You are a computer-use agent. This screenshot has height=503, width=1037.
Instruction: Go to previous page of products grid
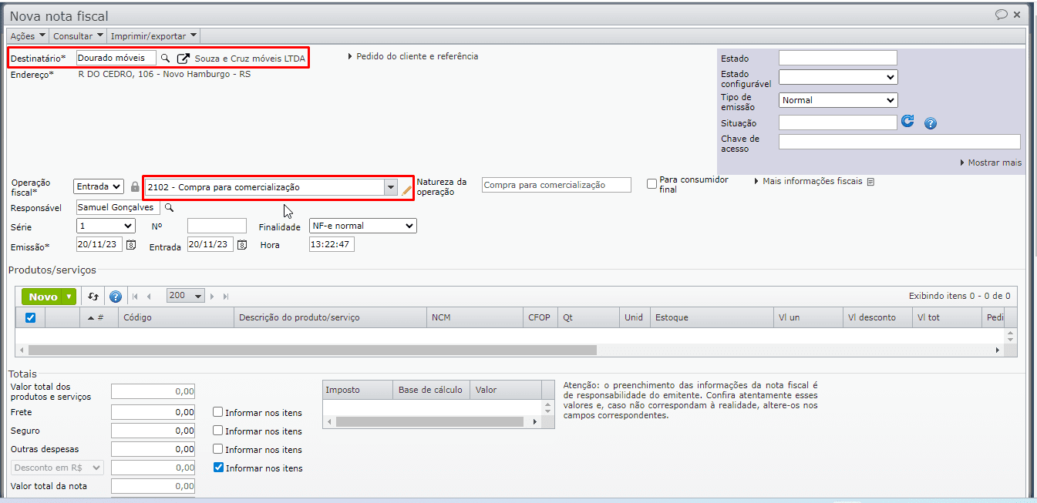(x=150, y=297)
